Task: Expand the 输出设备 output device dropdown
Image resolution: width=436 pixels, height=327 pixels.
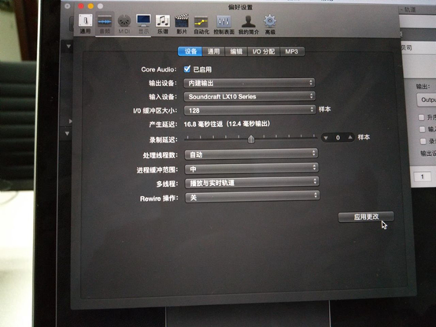Action: 249,83
